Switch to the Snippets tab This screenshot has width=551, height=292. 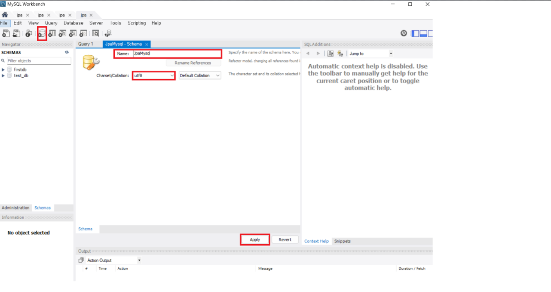click(342, 241)
